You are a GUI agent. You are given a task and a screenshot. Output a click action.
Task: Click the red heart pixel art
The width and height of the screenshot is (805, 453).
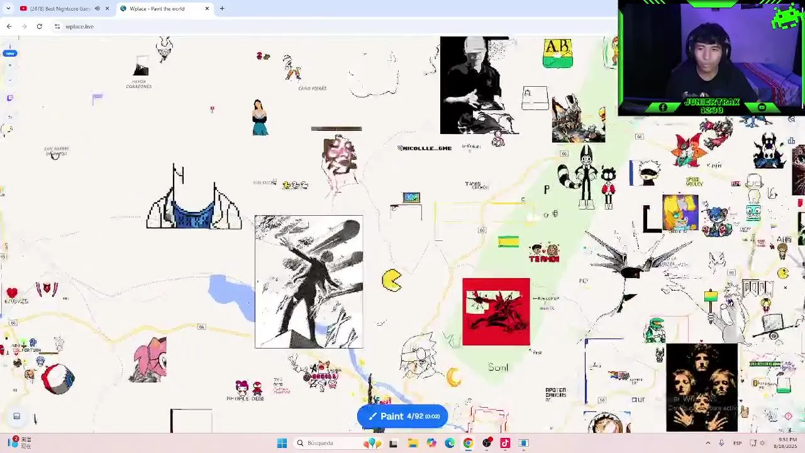pos(11,292)
